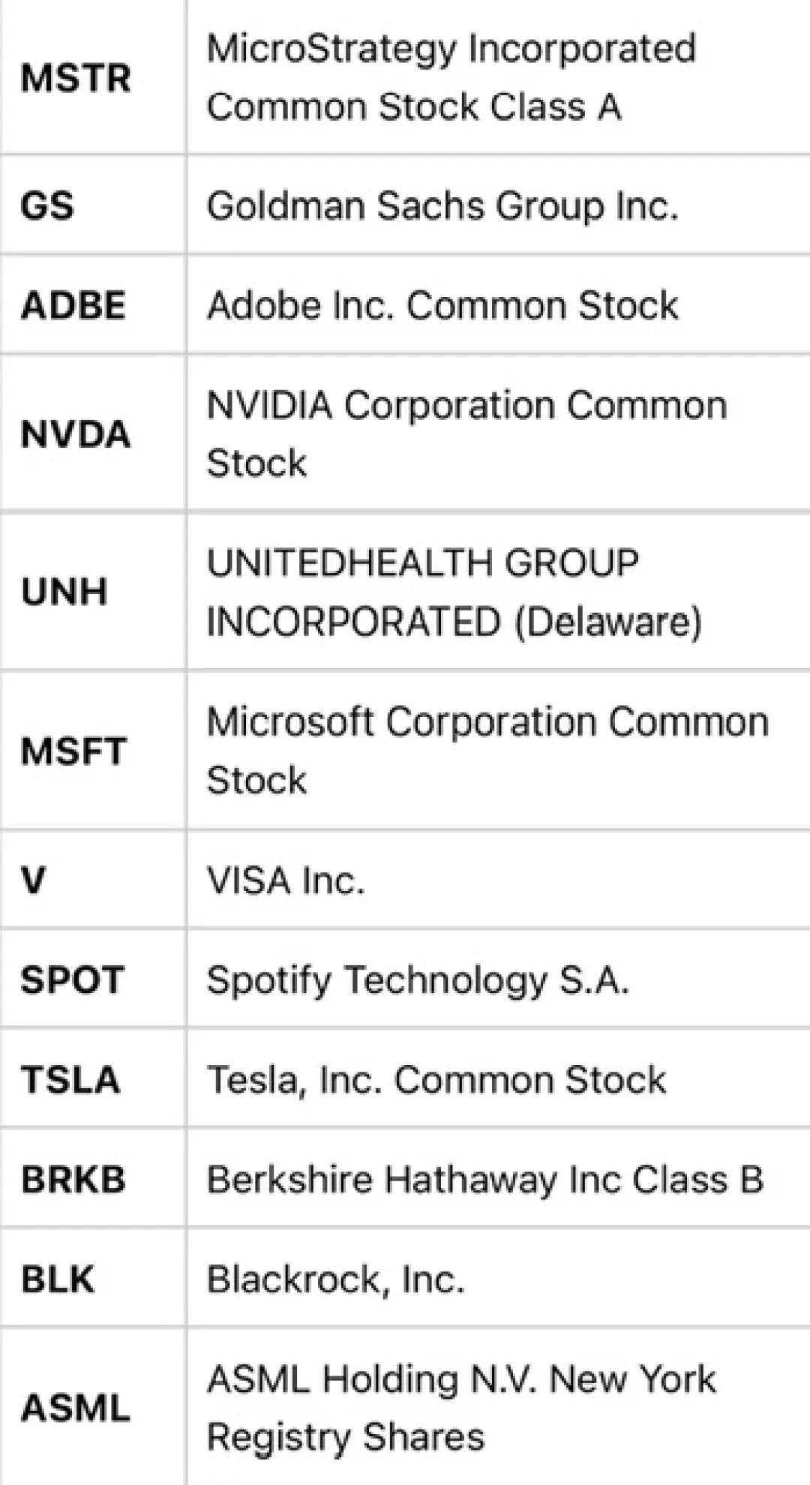Click the BRKB ticker symbol
The image size is (810, 1485).
[x=73, y=1179]
